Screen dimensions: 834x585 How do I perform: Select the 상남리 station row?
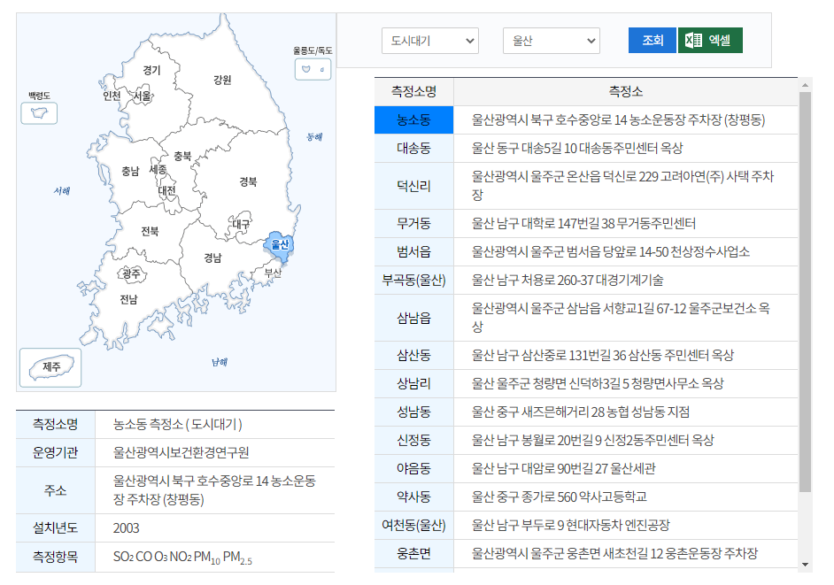[x=586, y=383]
